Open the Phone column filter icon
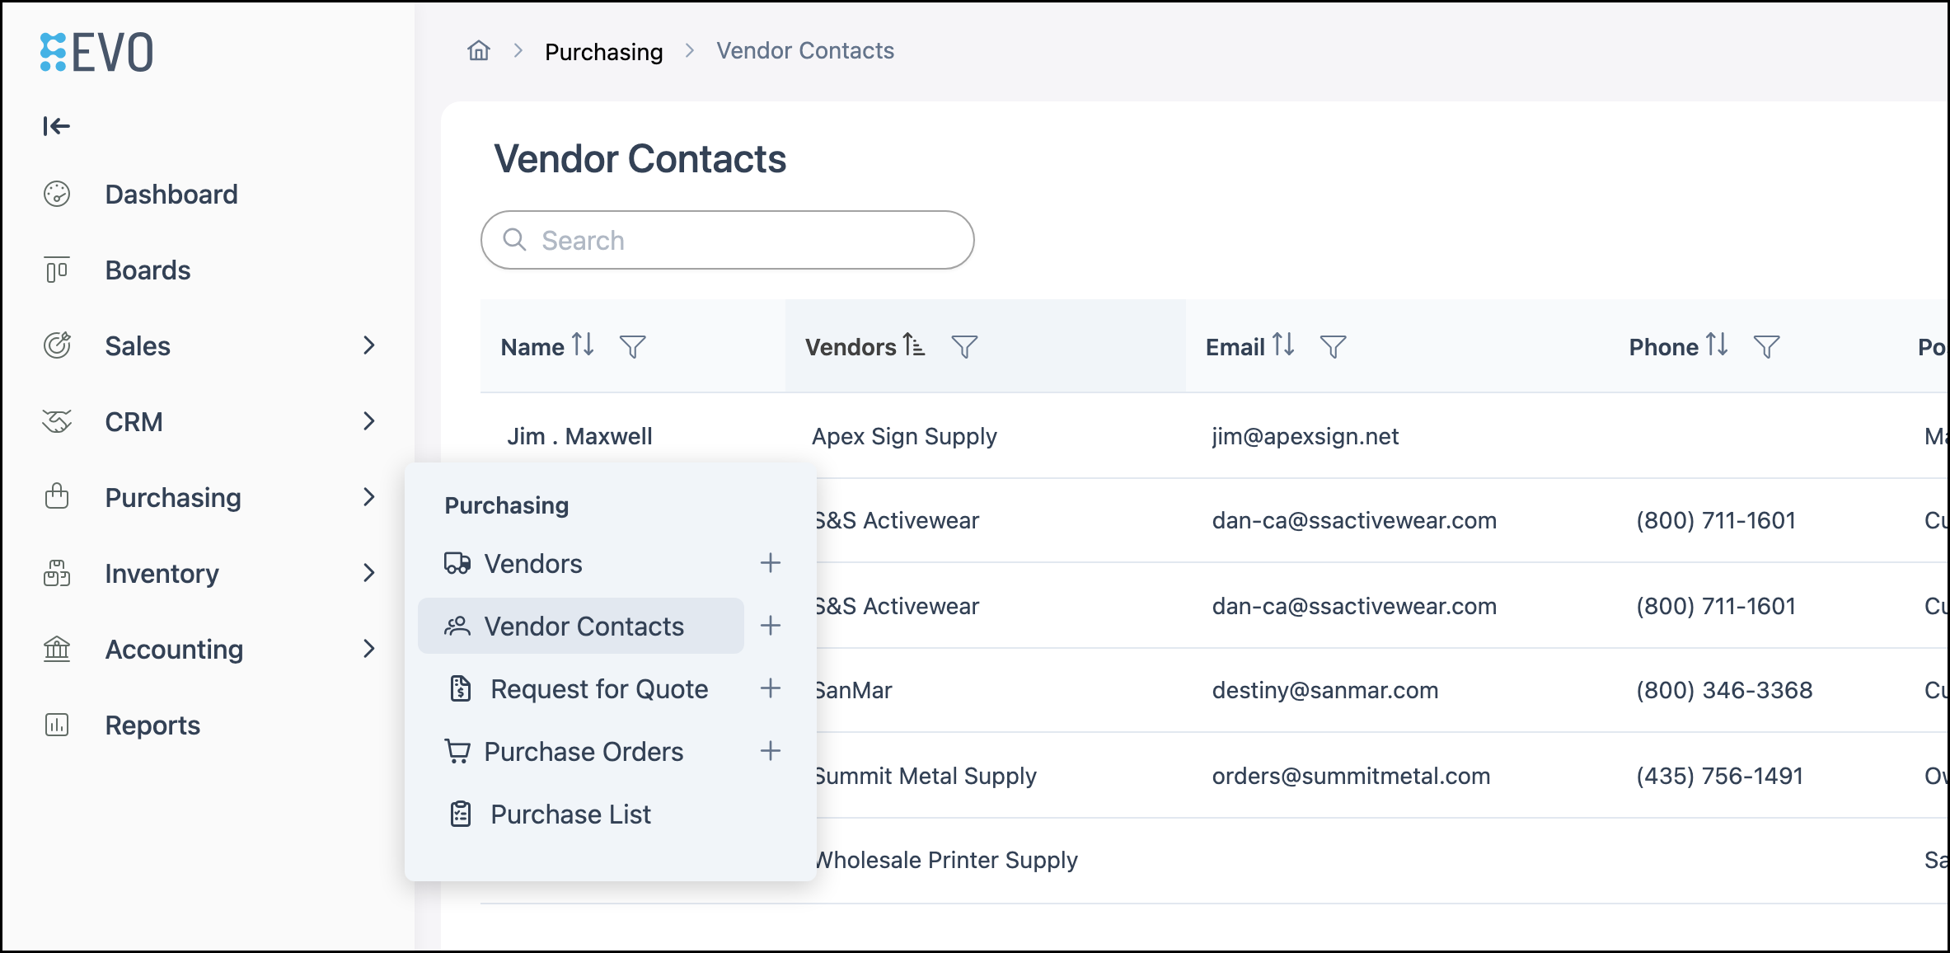Screen dimensions: 1950x953 [1766, 347]
